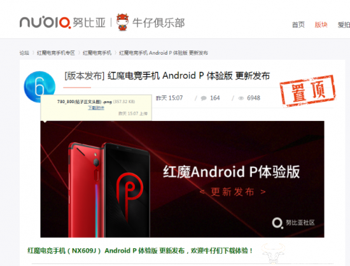Click the red 置顶 stamp
The height and width of the screenshot is (266, 350).
pos(307,91)
